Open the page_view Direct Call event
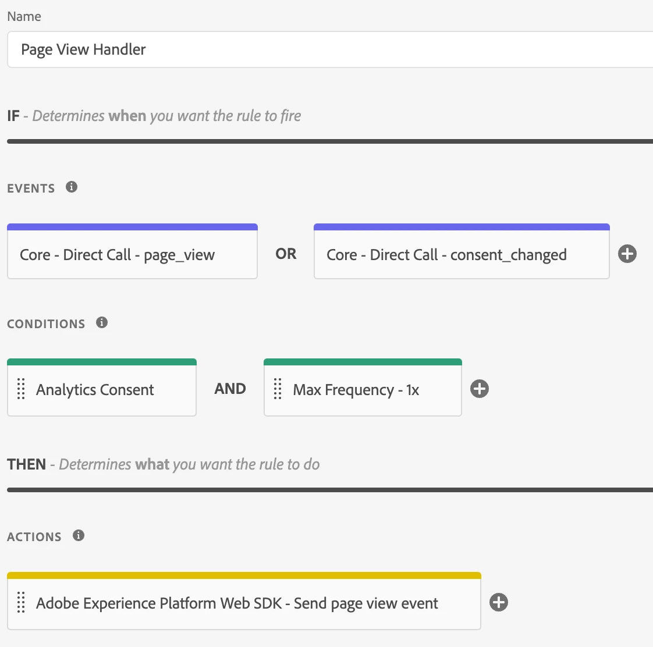This screenshot has height=647, width=653. click(132, 255)
